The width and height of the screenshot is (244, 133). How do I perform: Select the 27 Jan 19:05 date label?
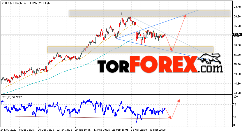tap(83, 130)
